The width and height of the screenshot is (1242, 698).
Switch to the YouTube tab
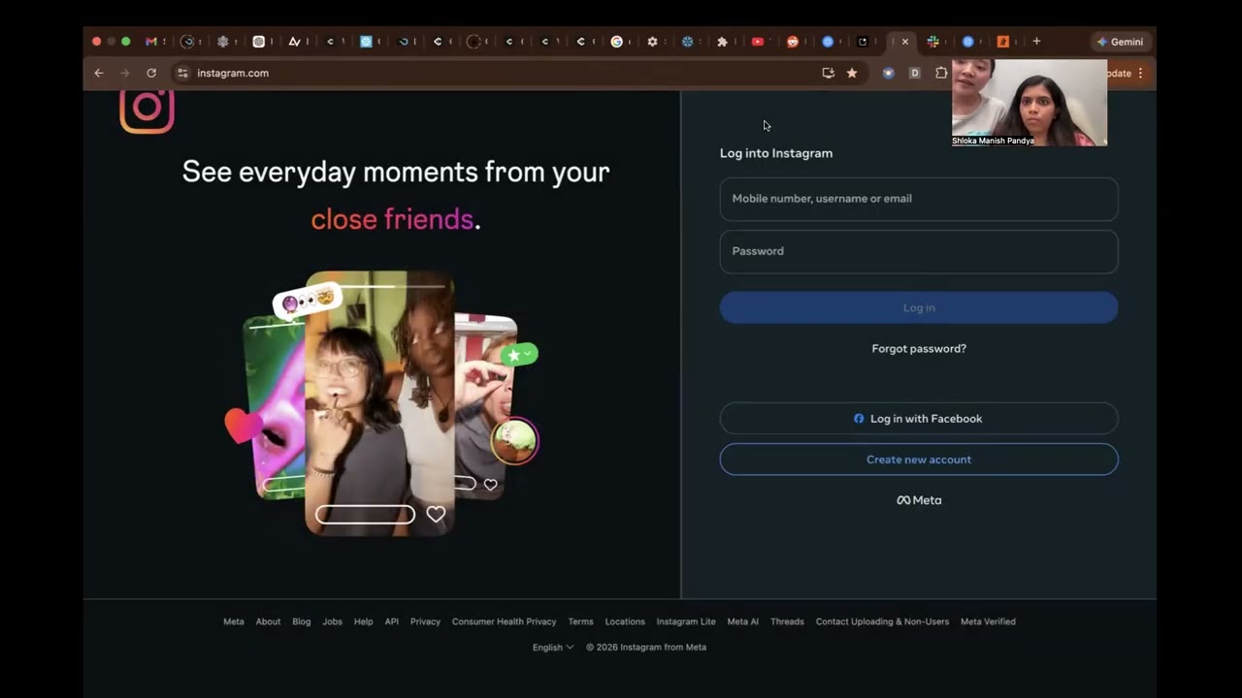758,42
